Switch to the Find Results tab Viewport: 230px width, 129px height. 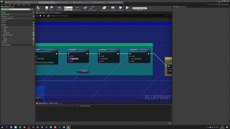coord(55,103)
